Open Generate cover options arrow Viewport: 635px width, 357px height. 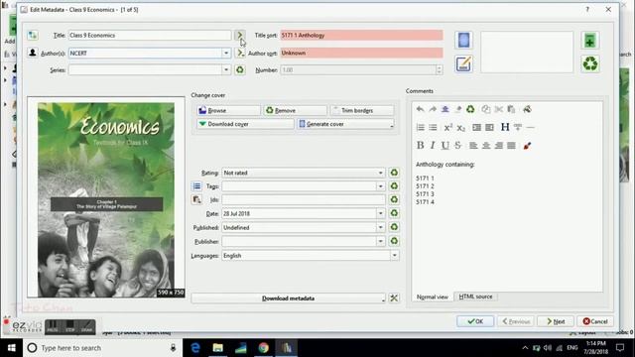pos(391,125)
